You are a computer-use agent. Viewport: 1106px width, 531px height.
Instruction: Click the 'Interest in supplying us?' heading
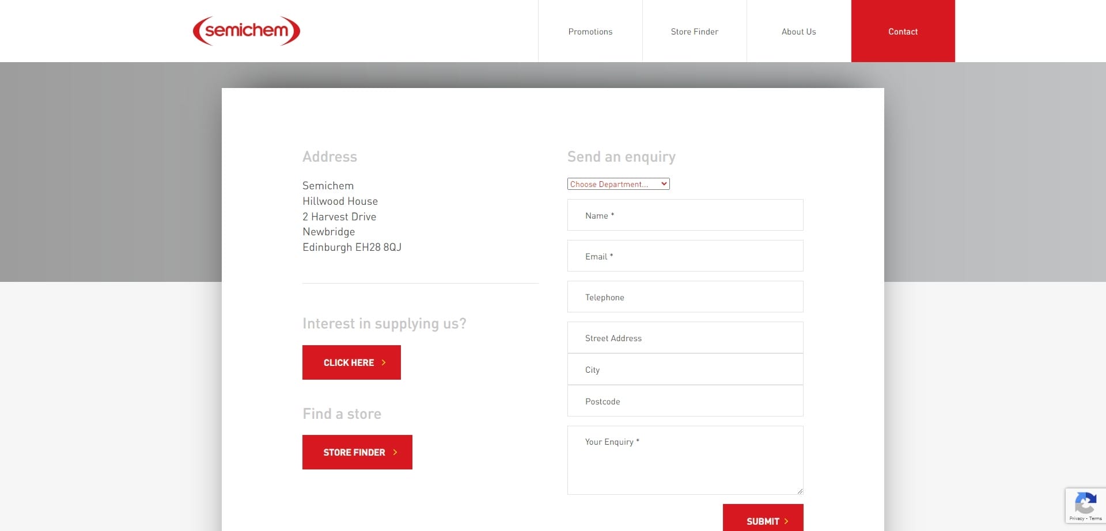coord(384,324)
